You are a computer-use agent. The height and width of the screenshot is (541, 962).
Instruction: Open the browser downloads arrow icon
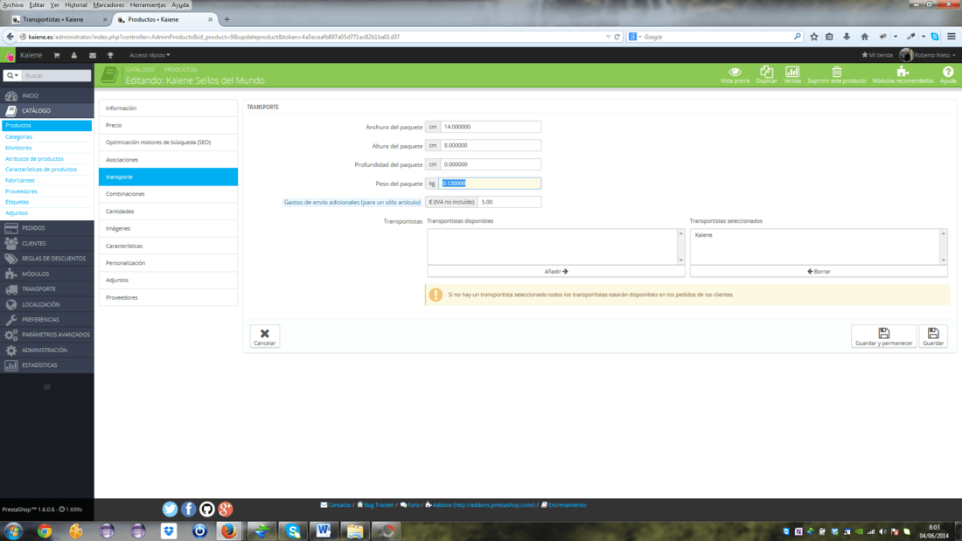pos(847,37)
